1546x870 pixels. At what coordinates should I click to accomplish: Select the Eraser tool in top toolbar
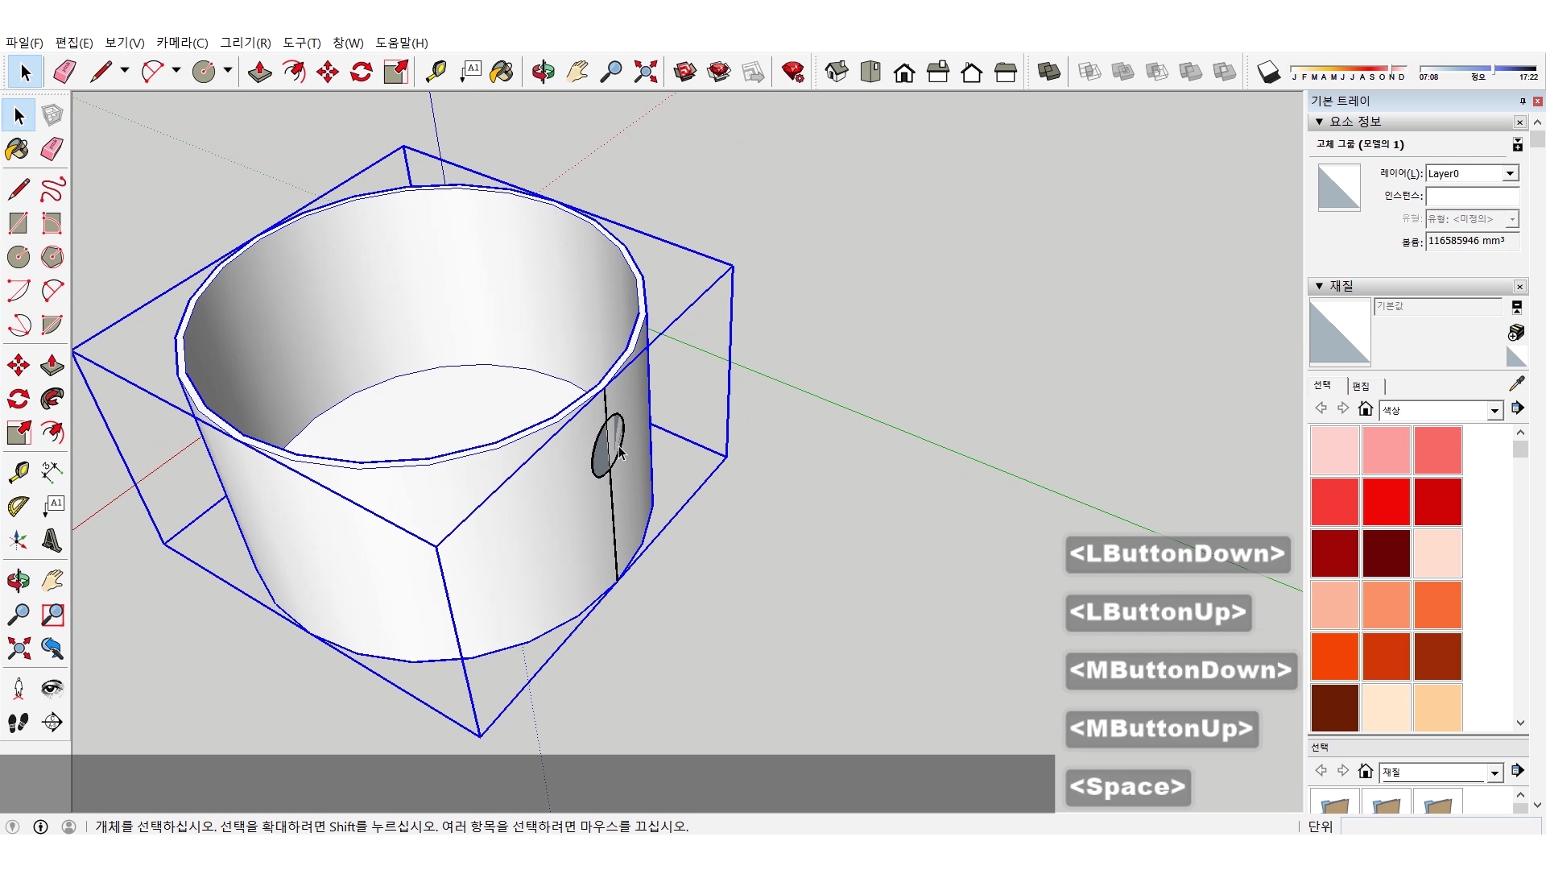pyautogui.click(x=64, y=72)
